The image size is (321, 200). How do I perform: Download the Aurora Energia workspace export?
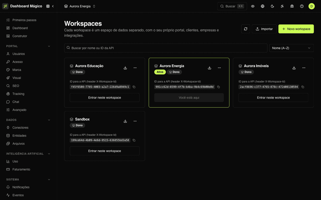coord(210,68)
